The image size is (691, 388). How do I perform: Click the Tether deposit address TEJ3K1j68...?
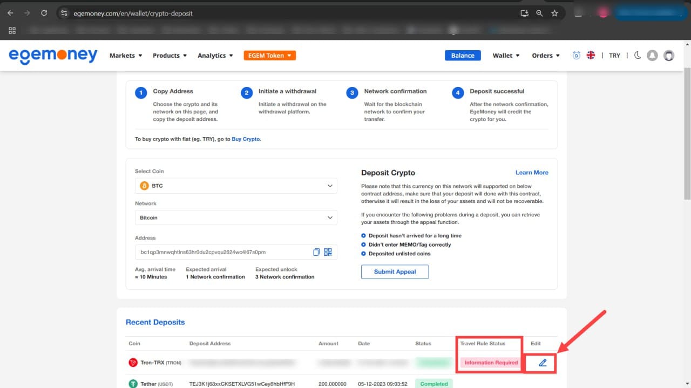(242, 384)
